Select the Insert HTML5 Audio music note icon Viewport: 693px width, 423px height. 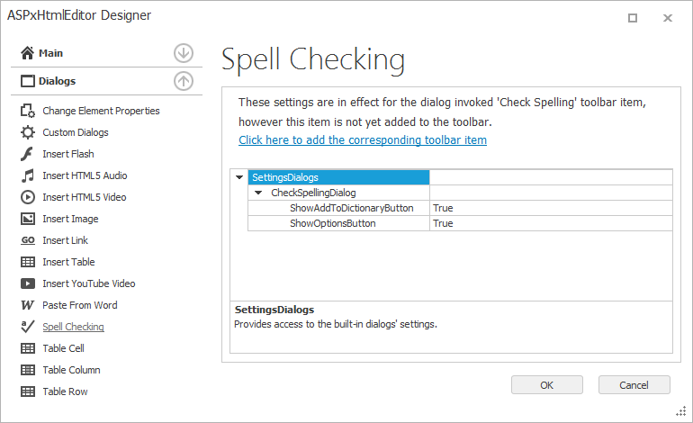coord(27,175)
